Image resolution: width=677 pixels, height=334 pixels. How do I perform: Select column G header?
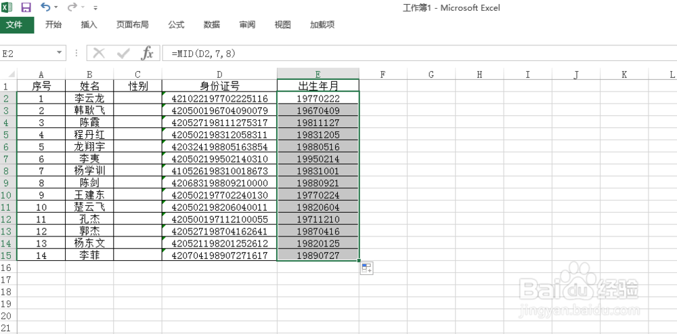pyautogui.click(x=431, y=75)
